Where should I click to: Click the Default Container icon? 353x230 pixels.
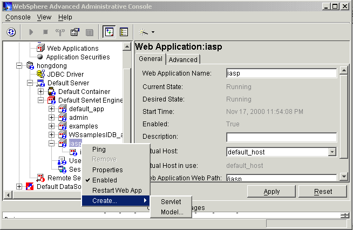tap(52, 91)
